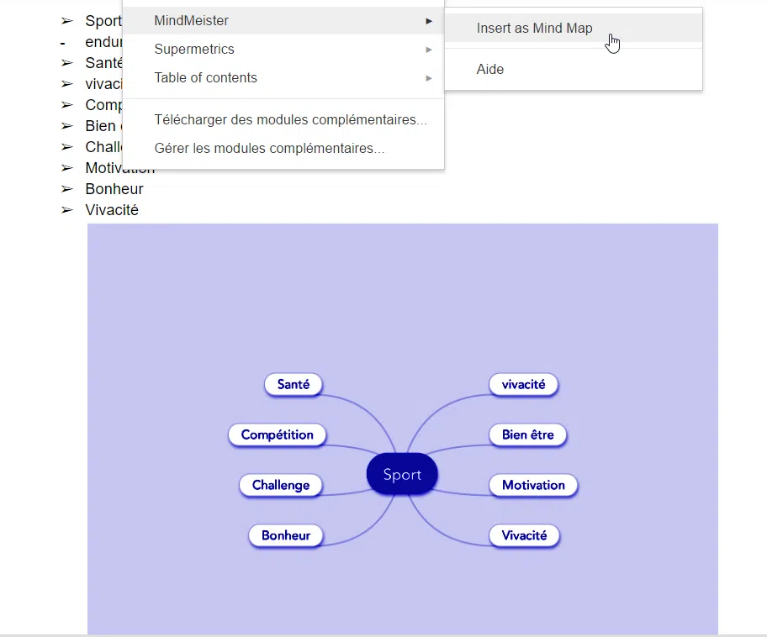This screenshot has height=637, width=767.
Task: Expand arrow next to Table of contents
Action: tap(429, 78)
